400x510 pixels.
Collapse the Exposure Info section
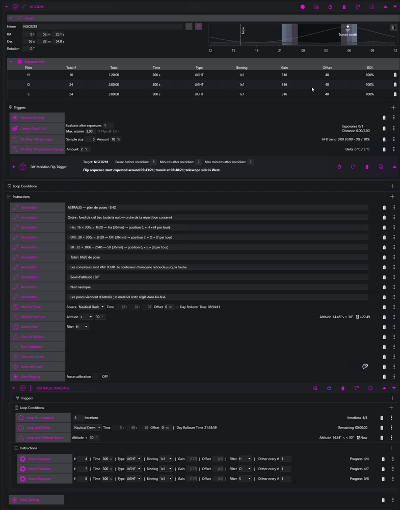click(x=11, y=62)
